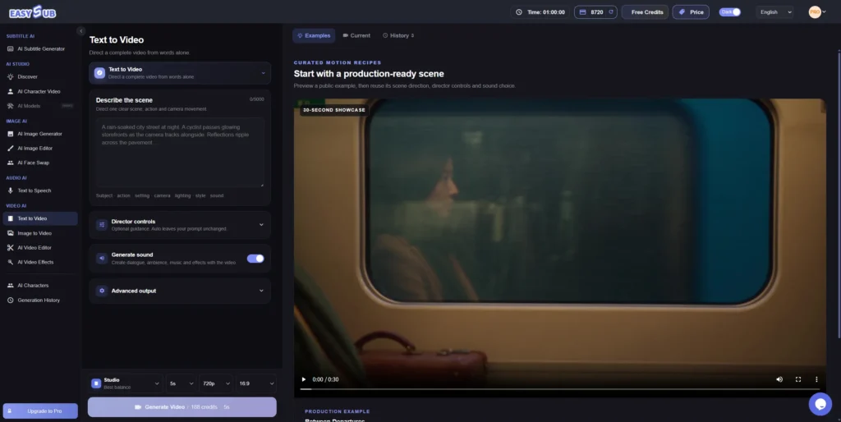Viewport: 841px width, 422px height.
Task: Click the 'PRODUCTION EXAMPLE' label
Action: [x=338, y=411]
